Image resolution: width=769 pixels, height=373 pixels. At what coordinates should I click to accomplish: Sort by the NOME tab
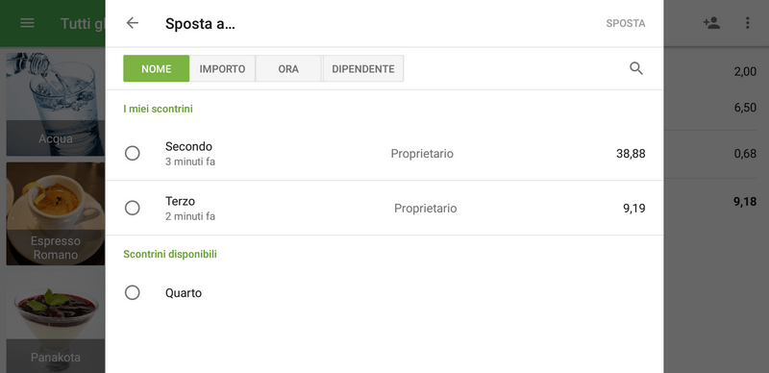[156, 68]
